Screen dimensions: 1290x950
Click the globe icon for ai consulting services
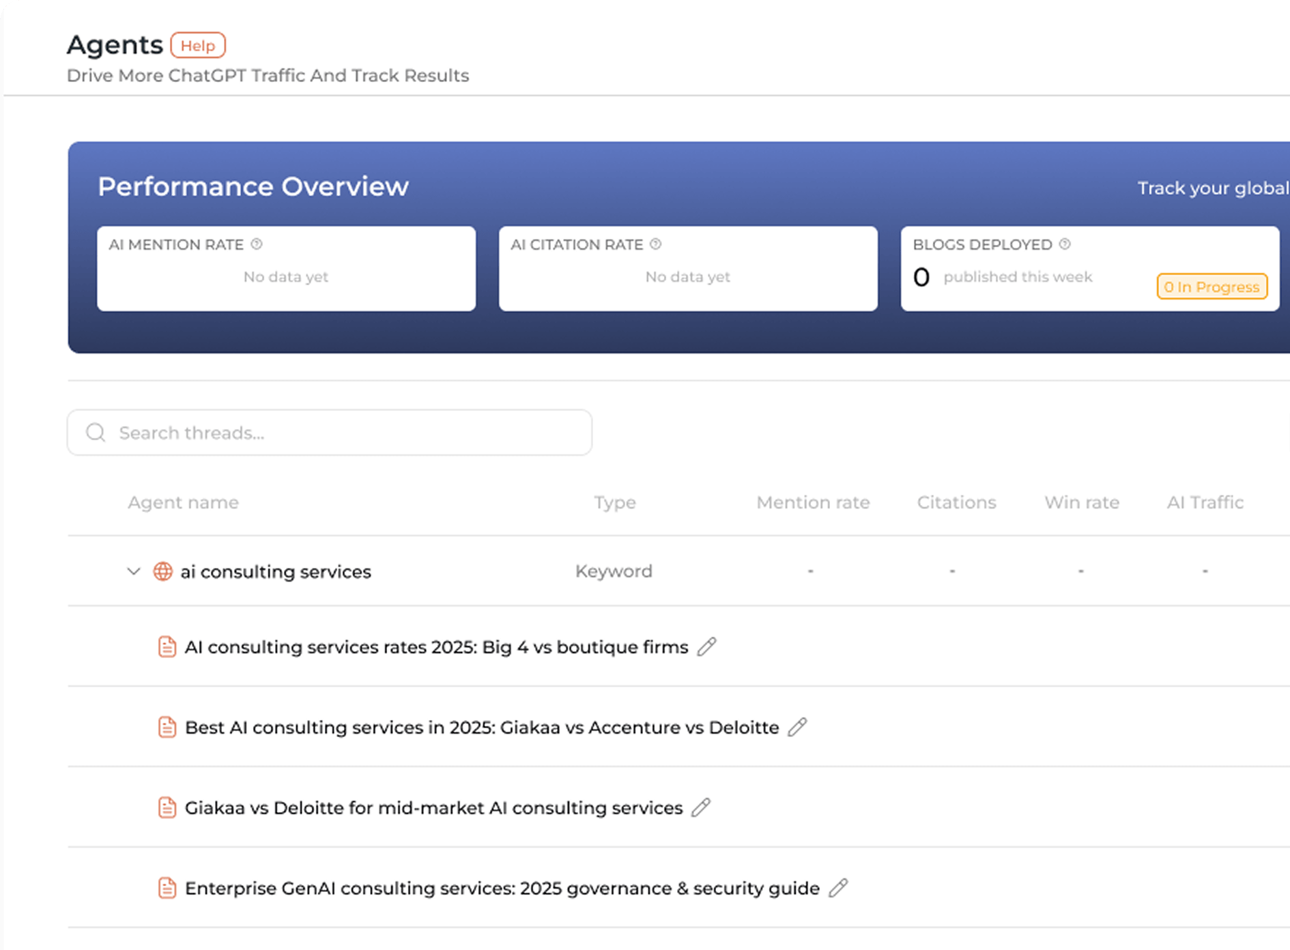(162, 571)
